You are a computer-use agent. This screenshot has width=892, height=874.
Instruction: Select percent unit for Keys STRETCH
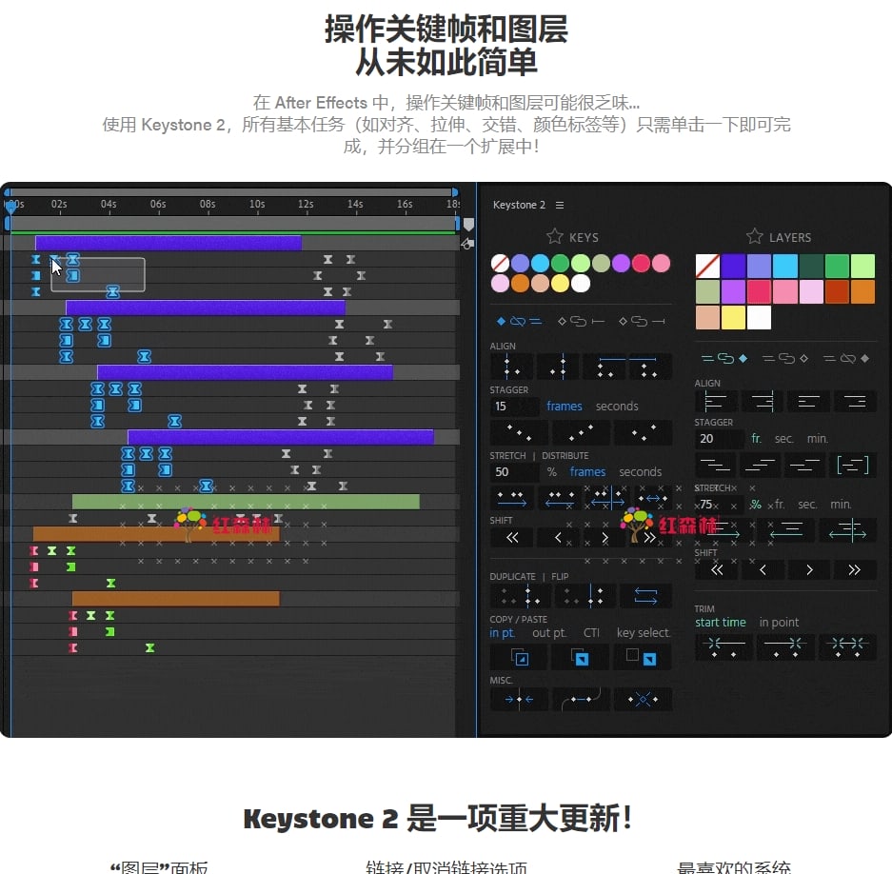click(551, 471)
